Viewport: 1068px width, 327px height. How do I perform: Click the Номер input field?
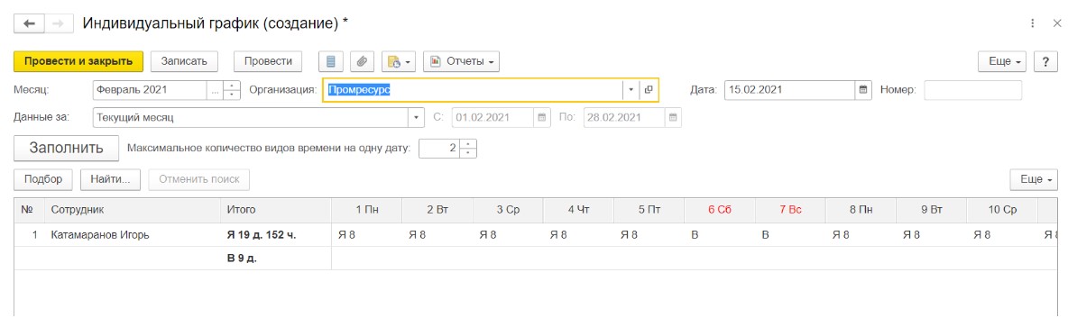point(972,90)
